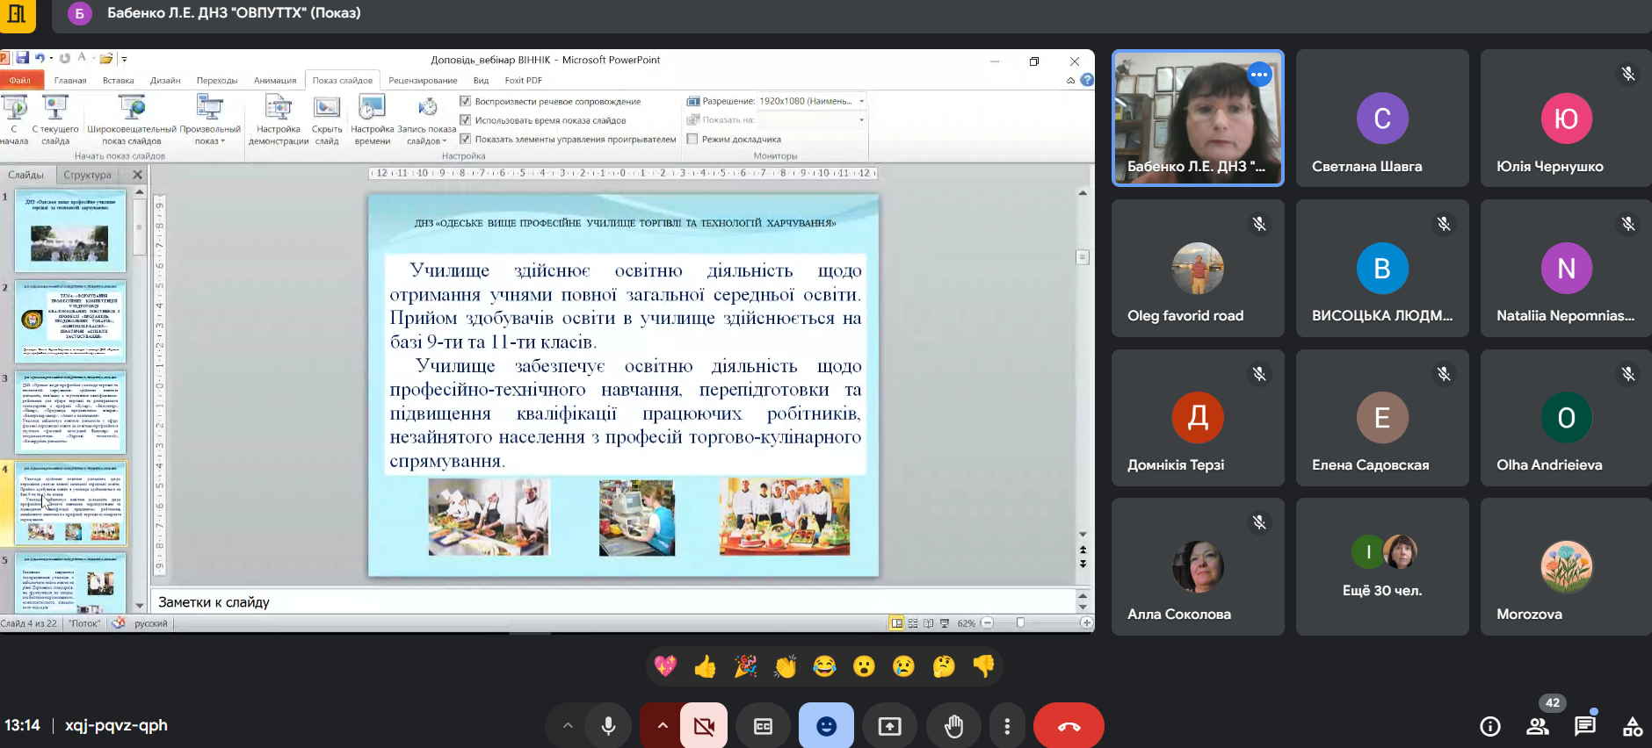The image size is (1652, 748).
Task: Open participants list showing 42
Action: click(x=1538, y=726)
